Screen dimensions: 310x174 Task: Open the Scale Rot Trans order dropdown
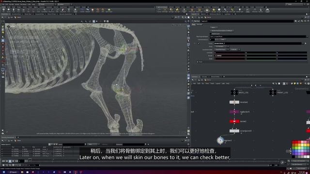(x=222, y=49)
